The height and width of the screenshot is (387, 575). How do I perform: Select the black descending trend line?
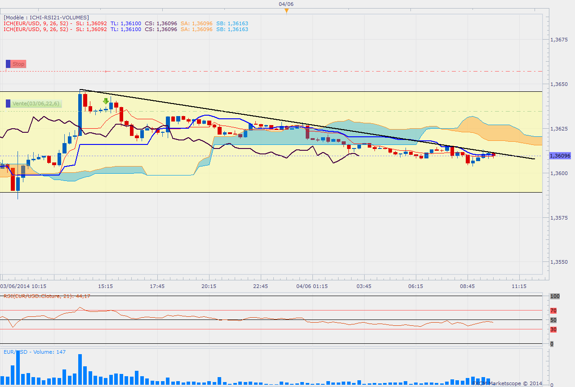(x=307, y=124)
